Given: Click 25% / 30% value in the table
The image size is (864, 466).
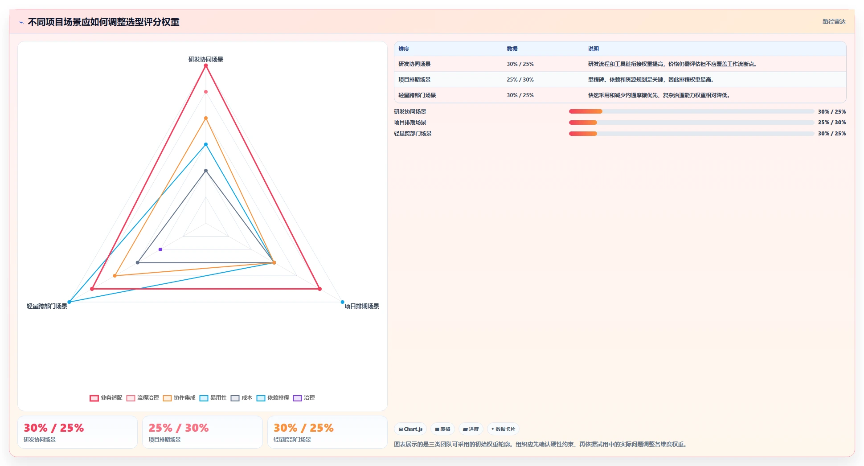Looking at the screenshot, I should click(520, 80).
